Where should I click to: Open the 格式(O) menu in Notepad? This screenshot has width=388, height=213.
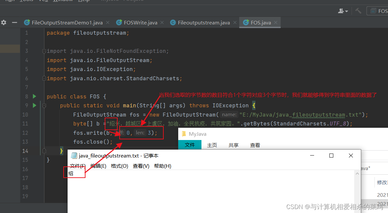(x=120, y=166)
